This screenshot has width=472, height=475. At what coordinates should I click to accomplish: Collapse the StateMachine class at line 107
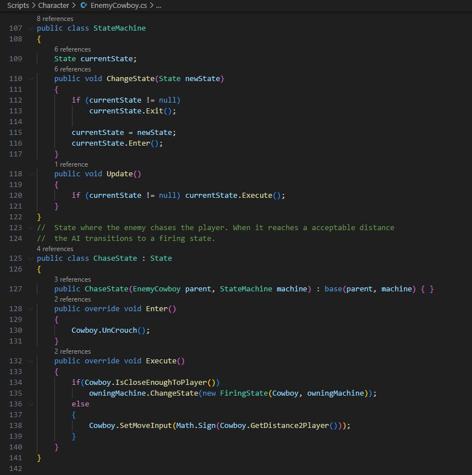[31, 28]
